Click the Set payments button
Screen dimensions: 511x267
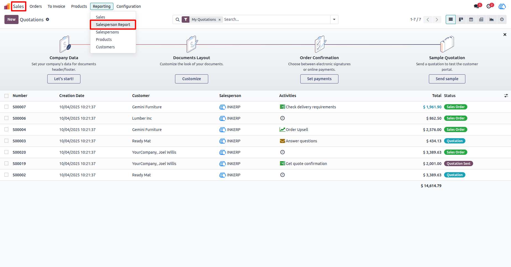[x=319, y=79]
